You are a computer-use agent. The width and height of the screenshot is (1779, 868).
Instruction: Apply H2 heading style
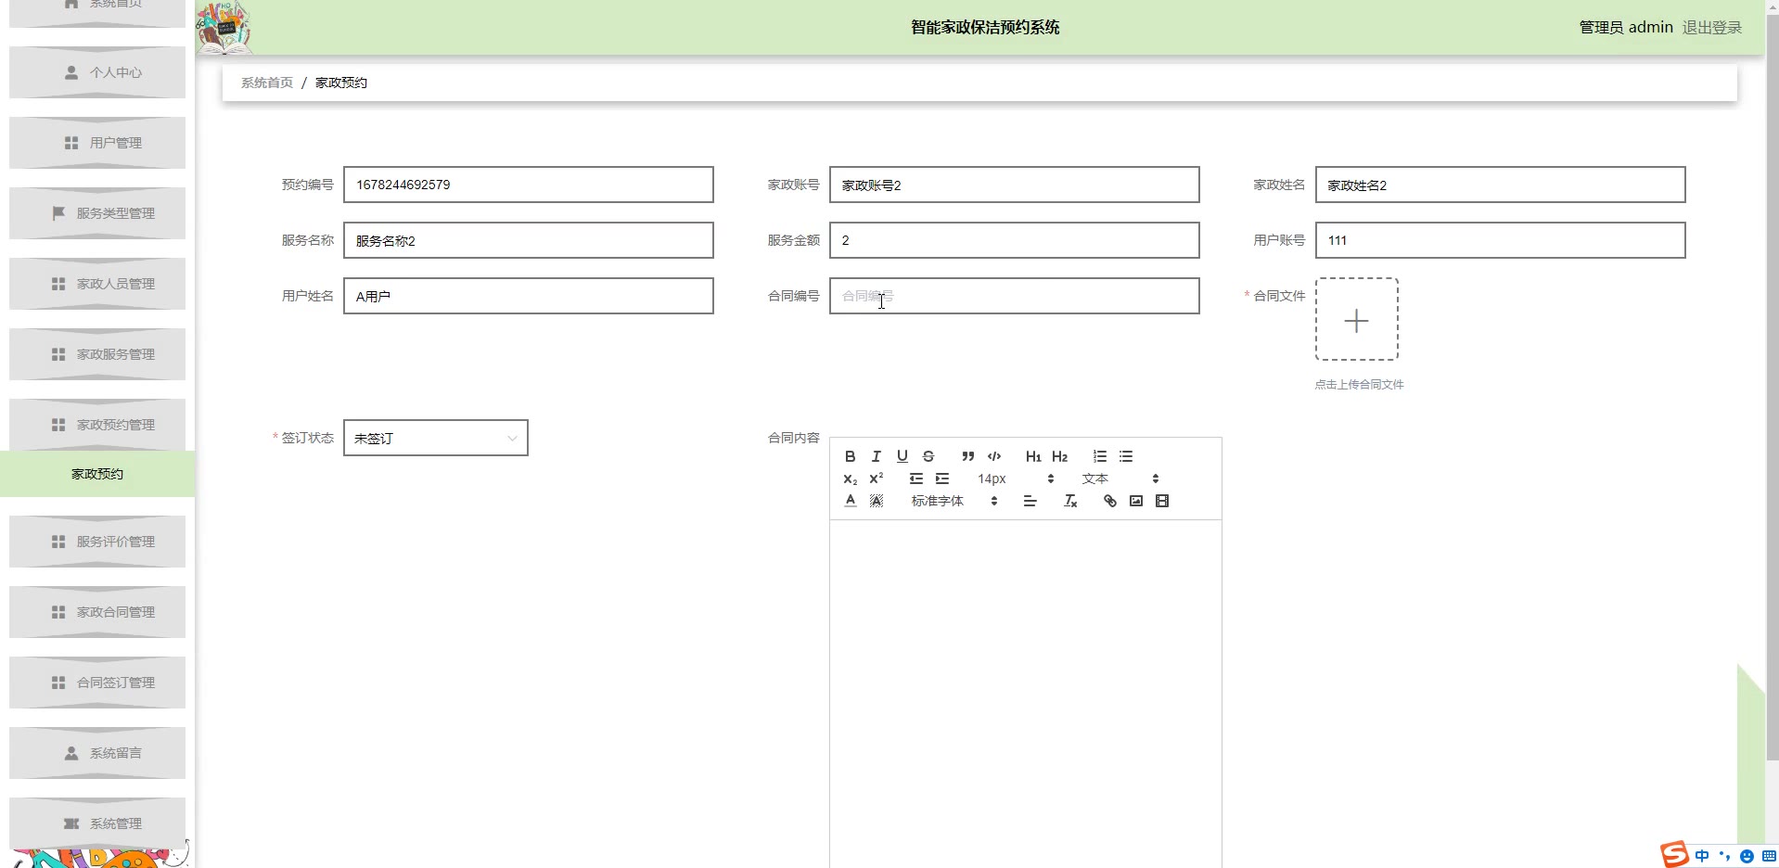point(1059,456)
